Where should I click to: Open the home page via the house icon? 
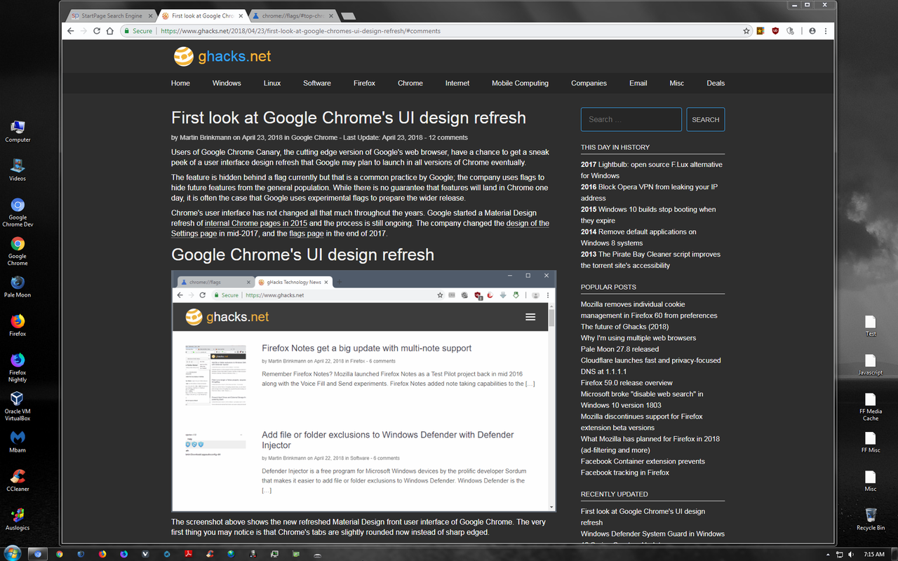click(109, 31)
